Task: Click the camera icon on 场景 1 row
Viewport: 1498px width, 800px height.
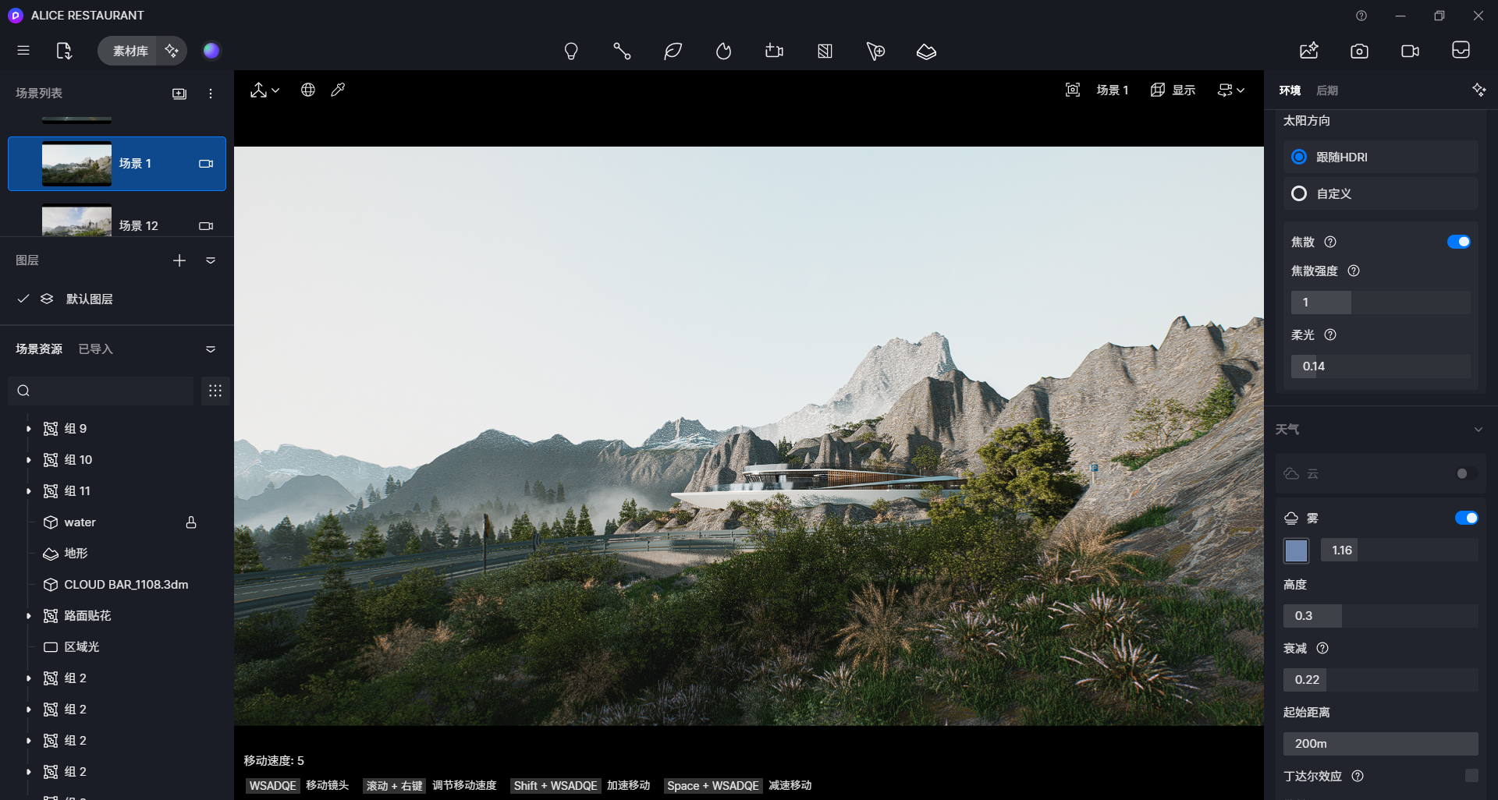Action: [x=206, y=164]
